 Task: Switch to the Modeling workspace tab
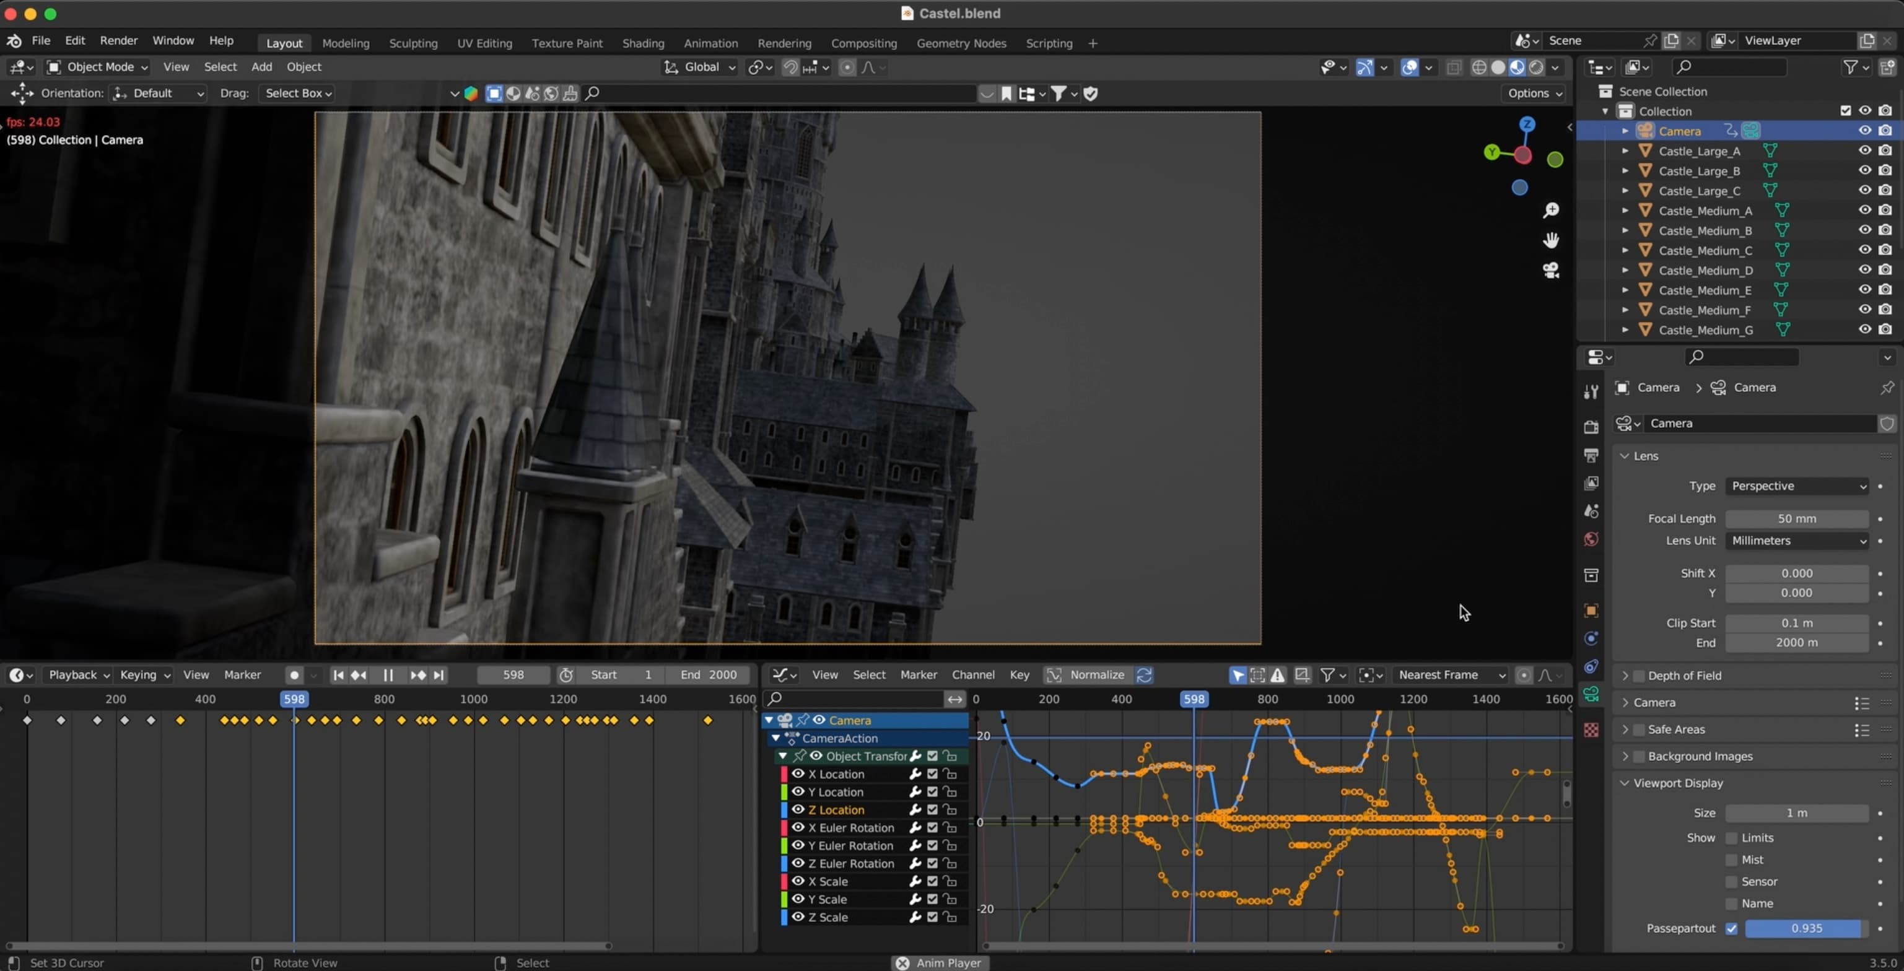[x=345, y=43]
